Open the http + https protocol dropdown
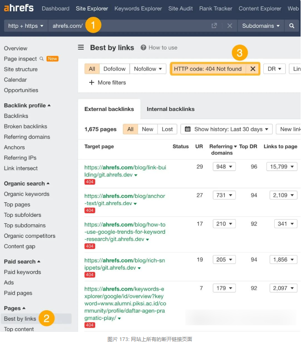 coord(26,26)
